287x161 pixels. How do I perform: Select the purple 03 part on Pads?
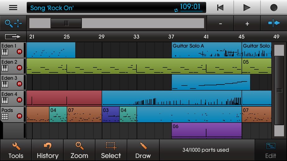[111, 114]
